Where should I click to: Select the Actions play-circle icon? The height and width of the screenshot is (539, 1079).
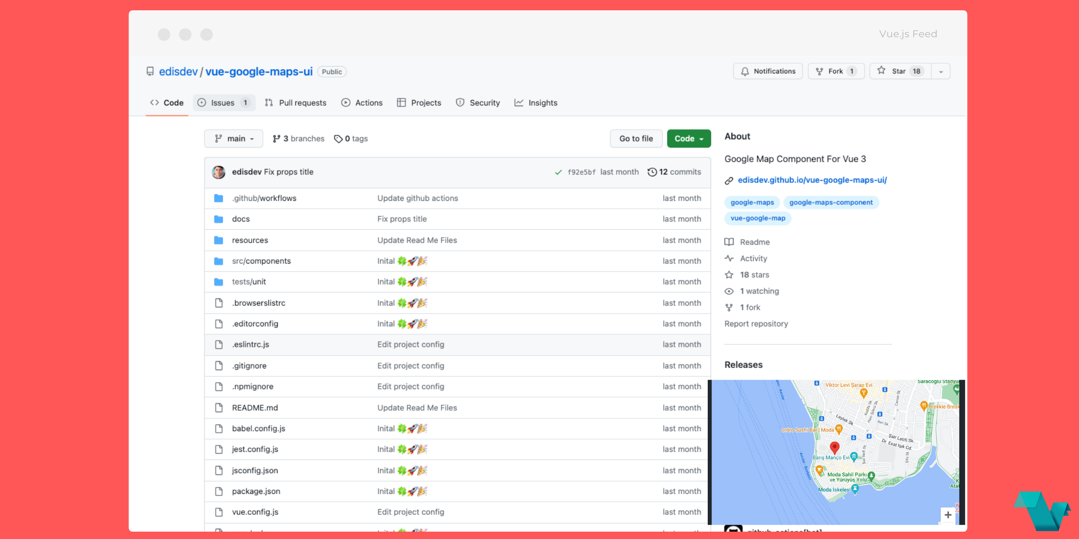pos(347,102)
